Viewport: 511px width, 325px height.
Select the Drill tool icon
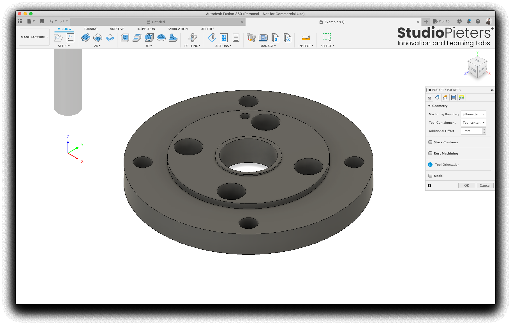tap(192, 38)
